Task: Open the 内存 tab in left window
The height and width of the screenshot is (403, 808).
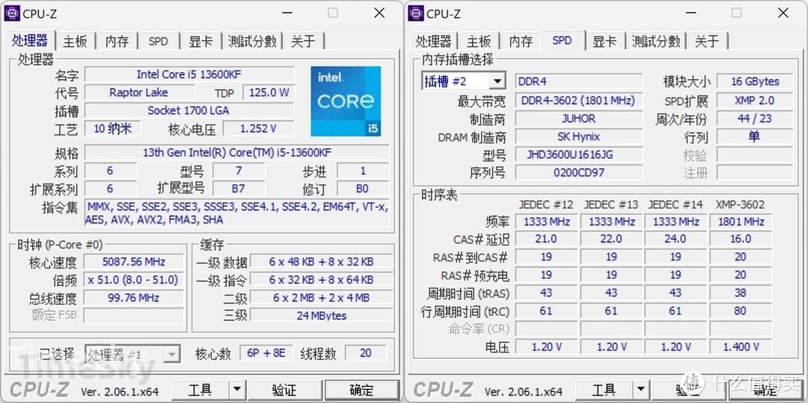Action: [x=117, y=41]
